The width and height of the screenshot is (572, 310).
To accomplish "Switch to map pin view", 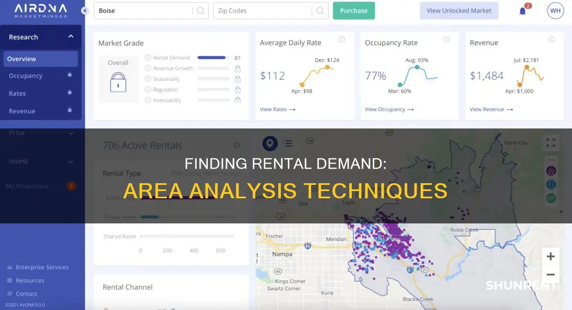I will 270,144.
